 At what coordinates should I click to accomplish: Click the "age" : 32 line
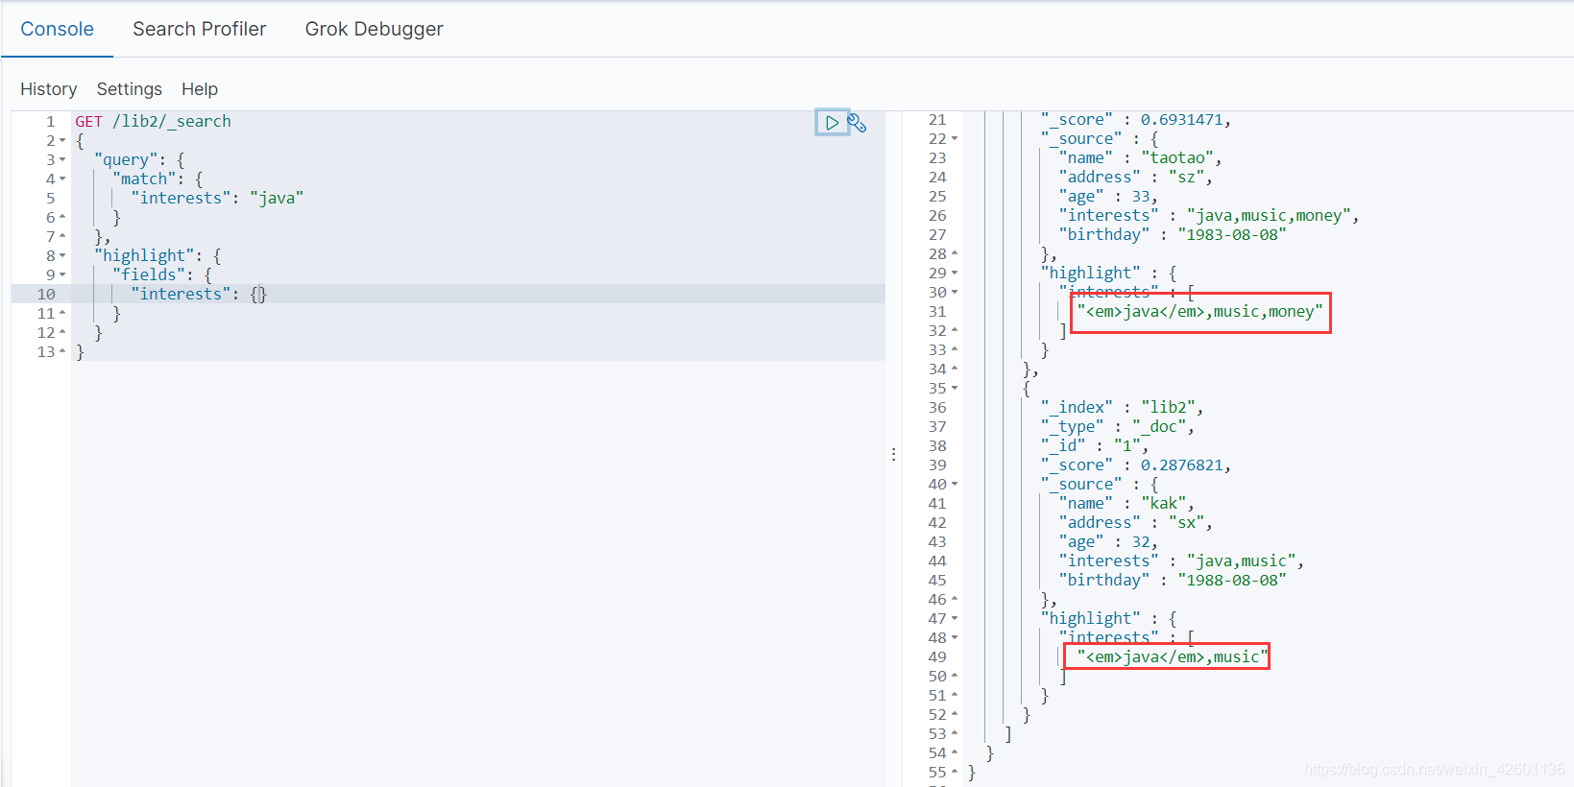point(1108,542)
